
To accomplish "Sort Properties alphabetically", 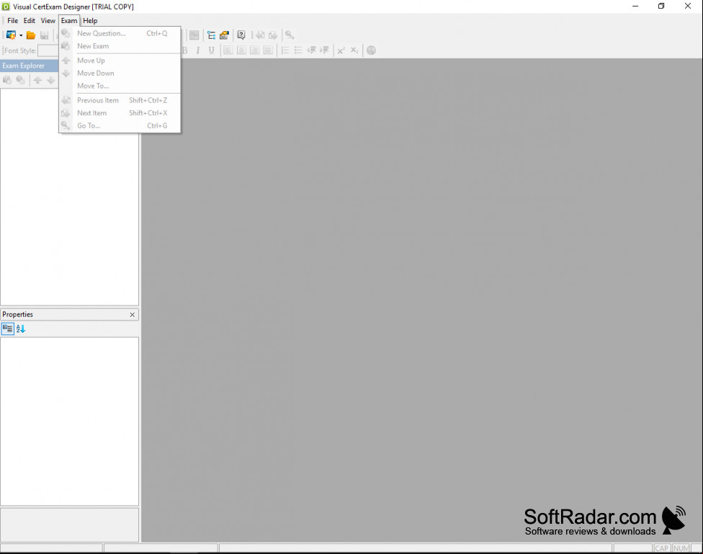I will pos(21,329).
